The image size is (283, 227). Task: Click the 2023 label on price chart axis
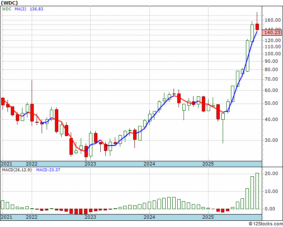(x=90, y=164)
